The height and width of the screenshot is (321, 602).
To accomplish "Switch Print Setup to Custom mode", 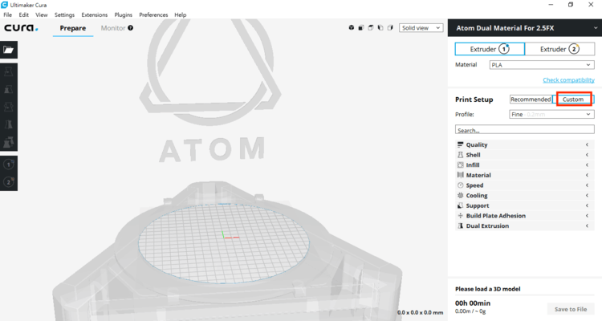I will [573, 100].
